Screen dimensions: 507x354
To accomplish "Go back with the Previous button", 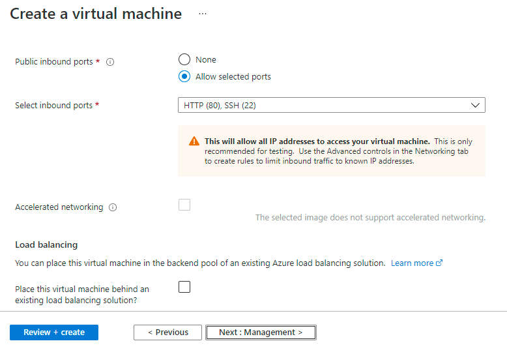I will tap(167, 332).
